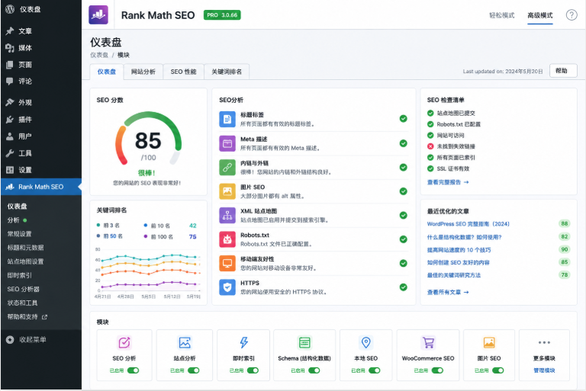Open 常规设置 in Rank Math submenu

click(x=19, y=234)
